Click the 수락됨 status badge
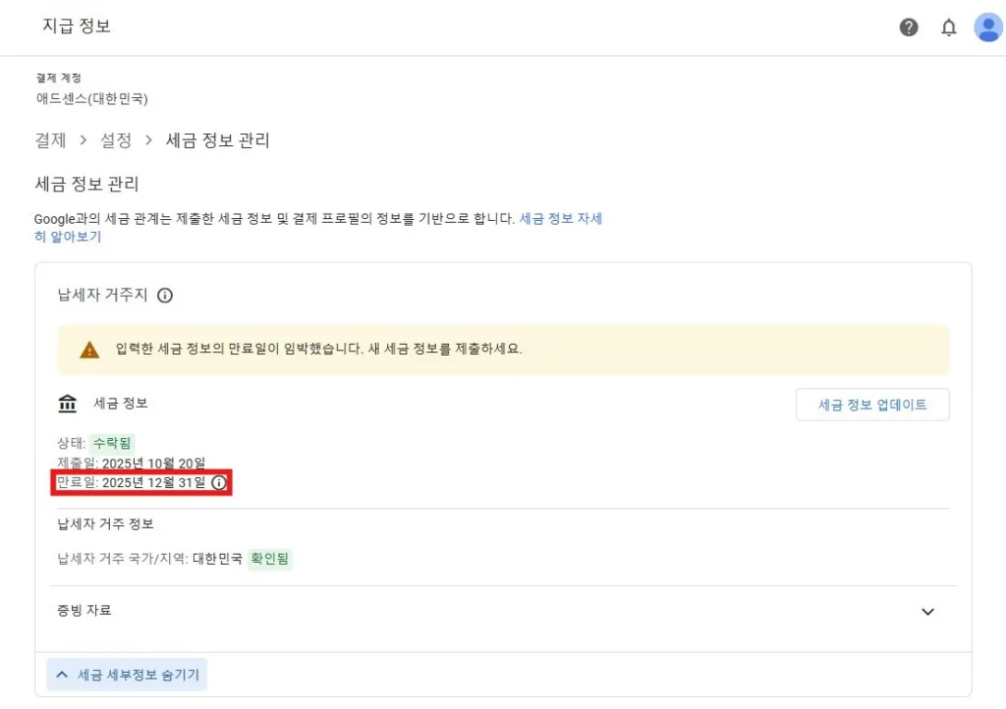 (x=111, y=442)
